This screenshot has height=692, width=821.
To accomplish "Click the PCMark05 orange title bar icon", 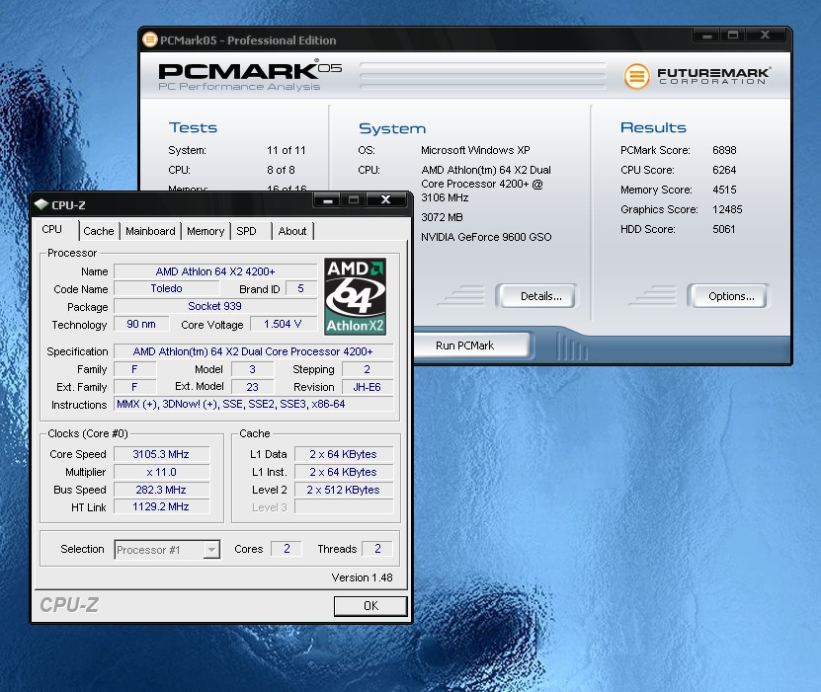I will point(150,39).
